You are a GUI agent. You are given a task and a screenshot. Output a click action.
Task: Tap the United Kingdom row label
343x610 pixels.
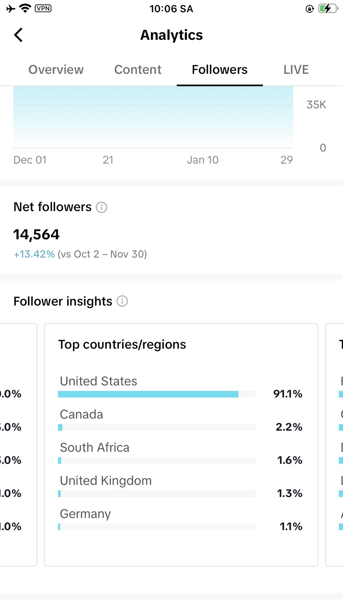pos(106,481)
